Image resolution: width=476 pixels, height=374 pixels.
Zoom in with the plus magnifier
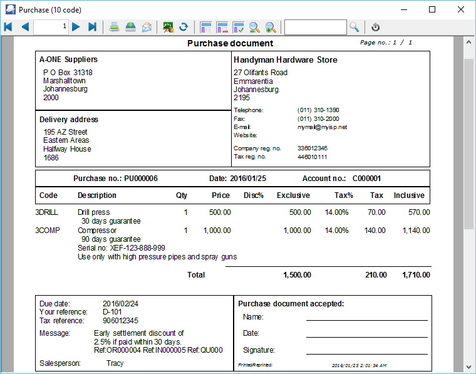(271, 27)
